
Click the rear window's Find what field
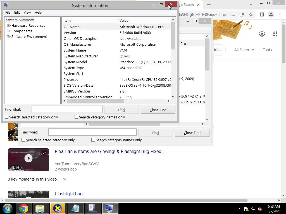[x=92, y=132]
